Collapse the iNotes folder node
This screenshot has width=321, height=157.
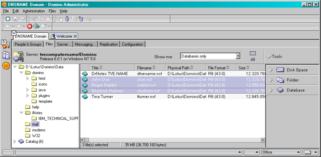point(22,113)
